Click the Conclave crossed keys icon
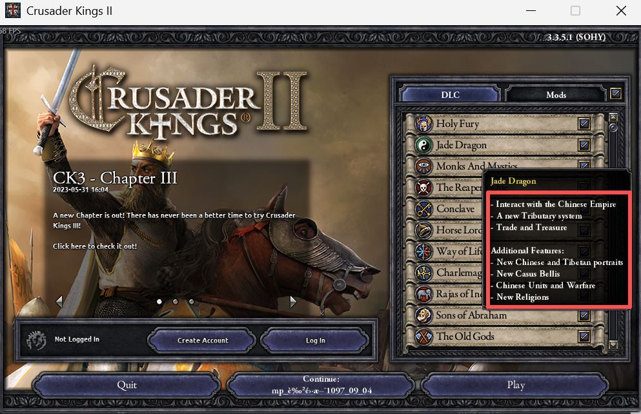641x414 pixels. coord(424,209)
